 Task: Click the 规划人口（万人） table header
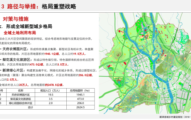tap(51, 91)
